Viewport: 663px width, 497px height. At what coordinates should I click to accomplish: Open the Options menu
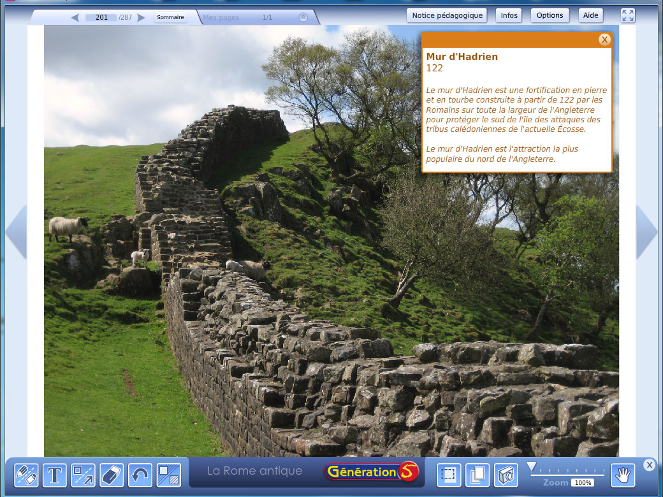click(x=550, y=15)
